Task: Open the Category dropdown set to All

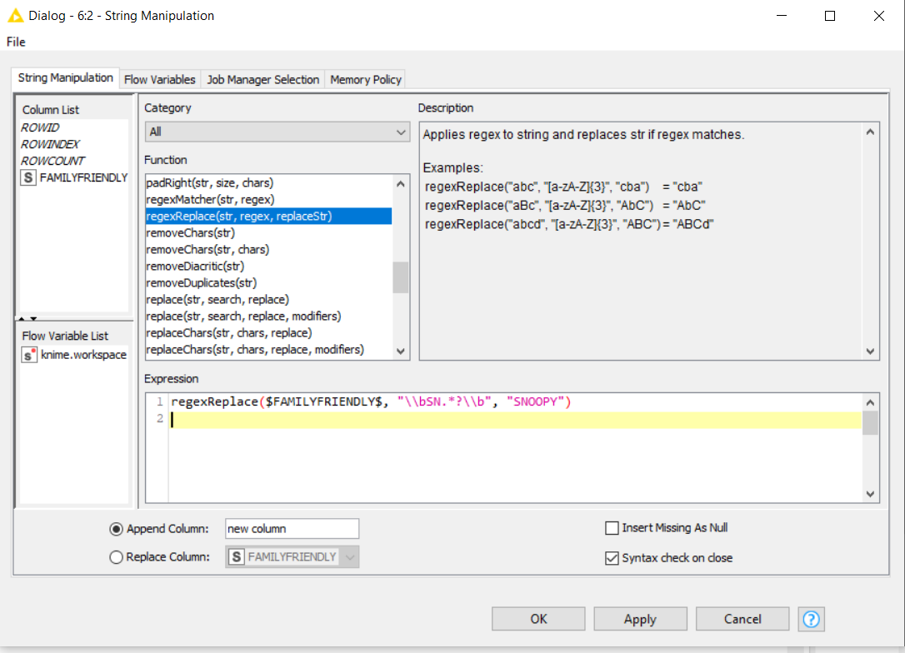Action: point(277,132)
